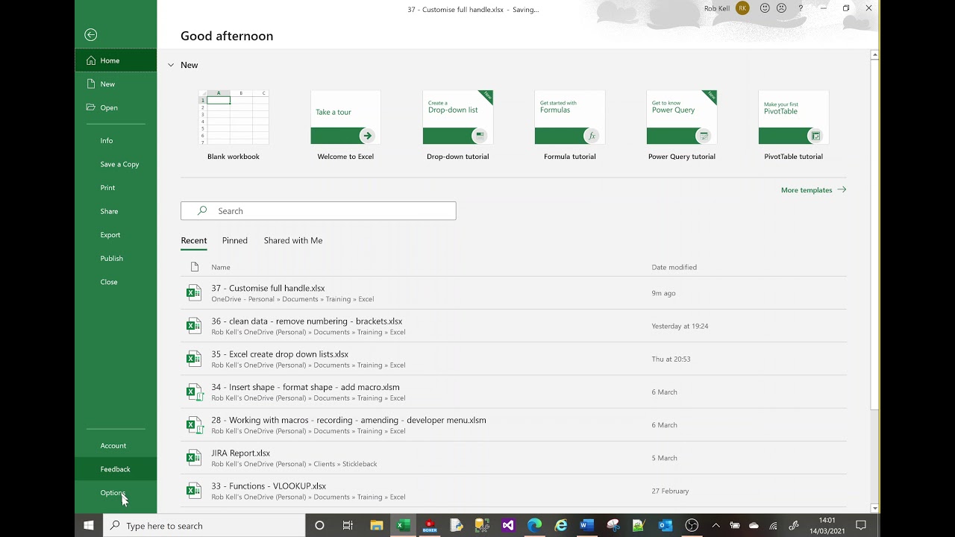Open the Share option in sidebar
Viewport: 955px width, 537px height.
click(116, 211)
